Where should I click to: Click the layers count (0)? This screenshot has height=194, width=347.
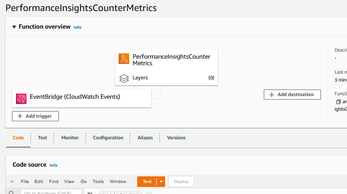pos(211,78)
